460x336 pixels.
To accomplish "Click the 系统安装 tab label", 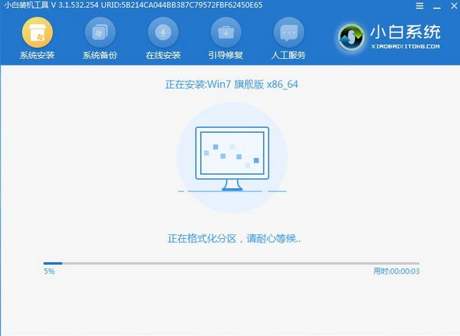I will [x=37, y=55].
